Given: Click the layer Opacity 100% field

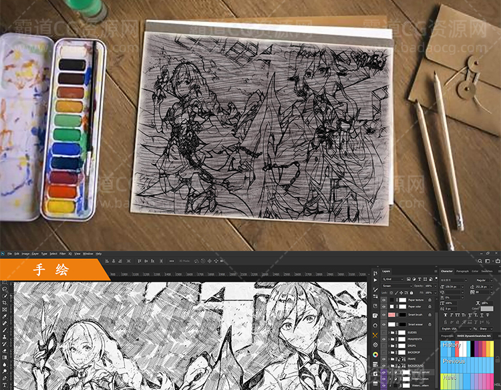Looking at the screenshot, I should pos(429,286).
